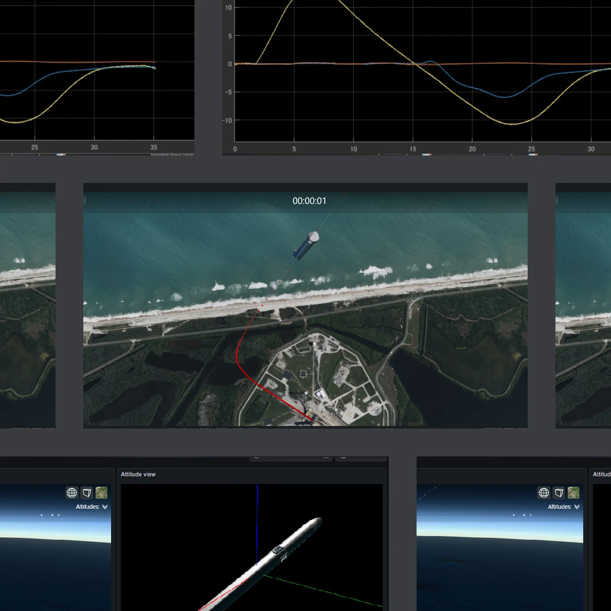Click the blue curve dip in the right chart
The image size is (611, 611).
click(506, 97)
